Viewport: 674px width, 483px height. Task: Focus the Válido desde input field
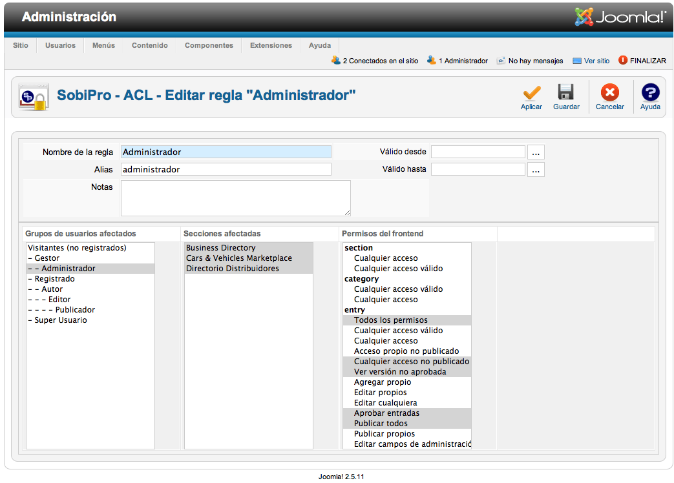pos(478,152)
